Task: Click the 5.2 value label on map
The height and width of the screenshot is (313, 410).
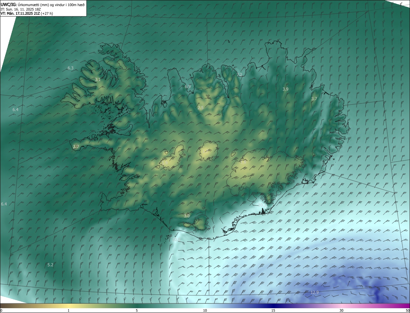Action: click(x=50, y=265)
